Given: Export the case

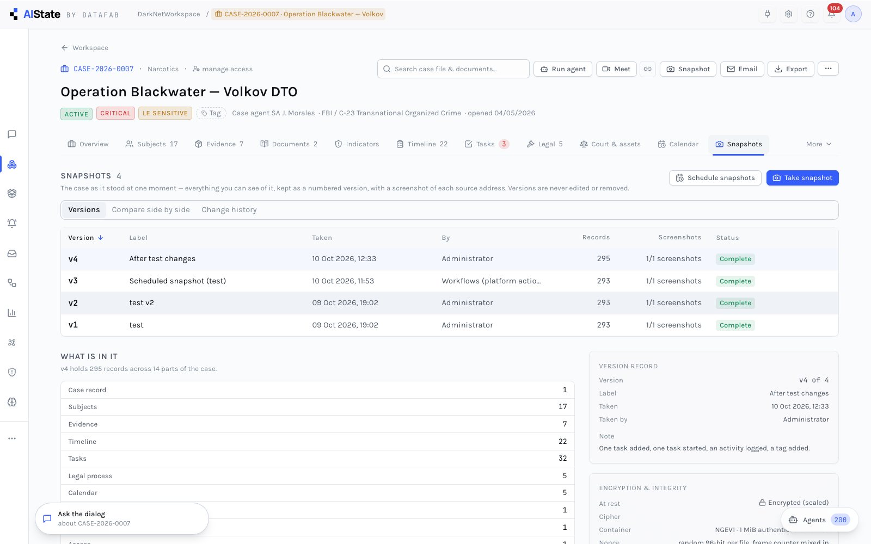Looking at the screenshot, I should coord(791,69).
